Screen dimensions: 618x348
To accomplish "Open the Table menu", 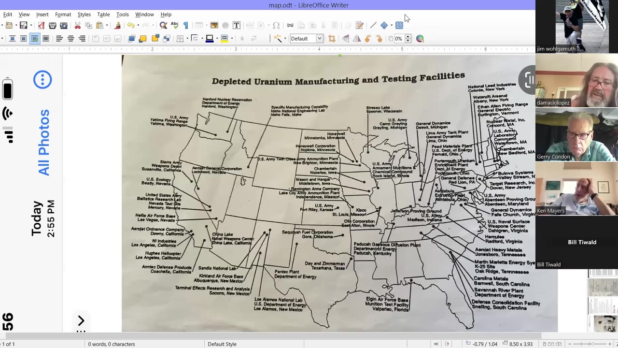I will coord(103,14).
